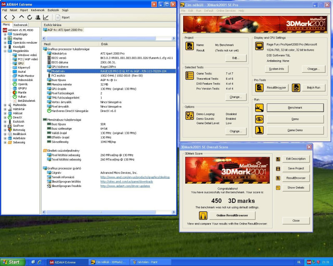Click the System Info button
Viewport: 333px width, 266px height.
(276, 69)
